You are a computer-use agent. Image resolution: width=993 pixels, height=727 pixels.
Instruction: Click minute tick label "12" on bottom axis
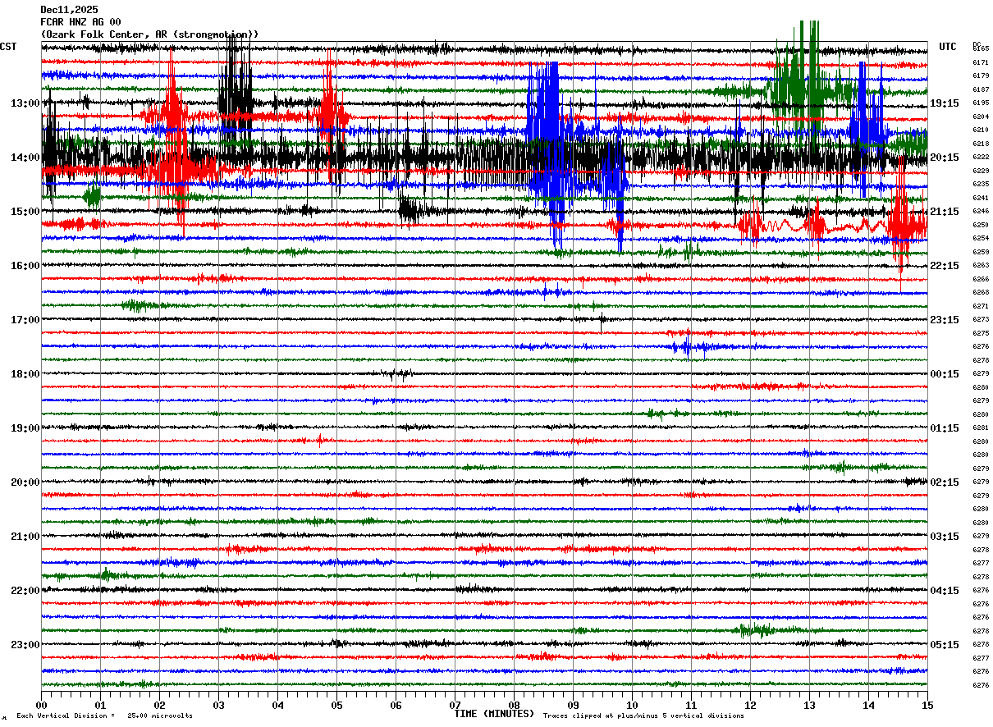click(750, 705)
